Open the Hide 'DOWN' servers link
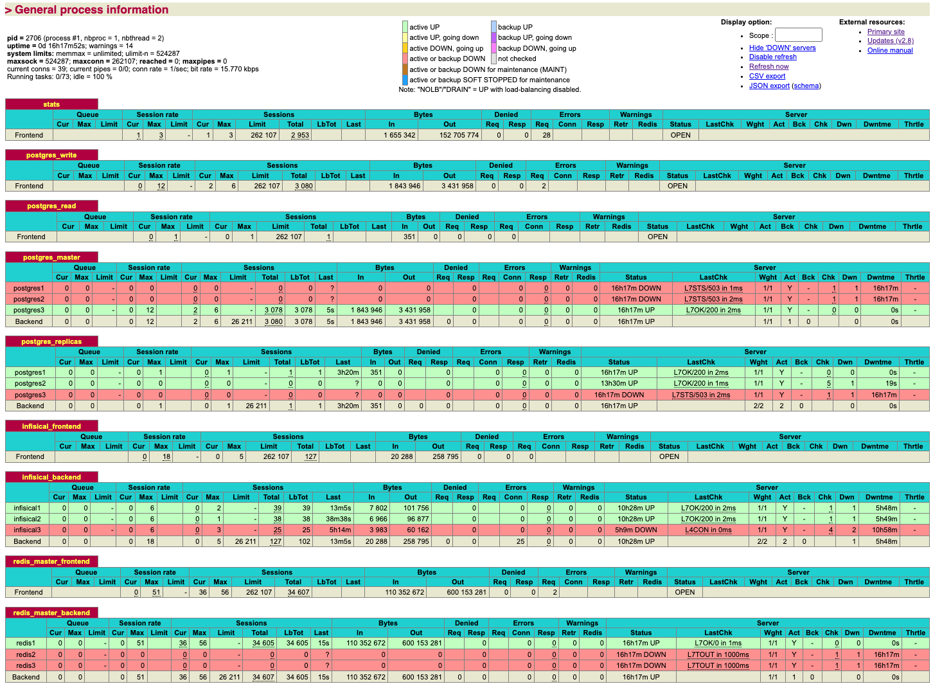 click(x=782, y=48)
